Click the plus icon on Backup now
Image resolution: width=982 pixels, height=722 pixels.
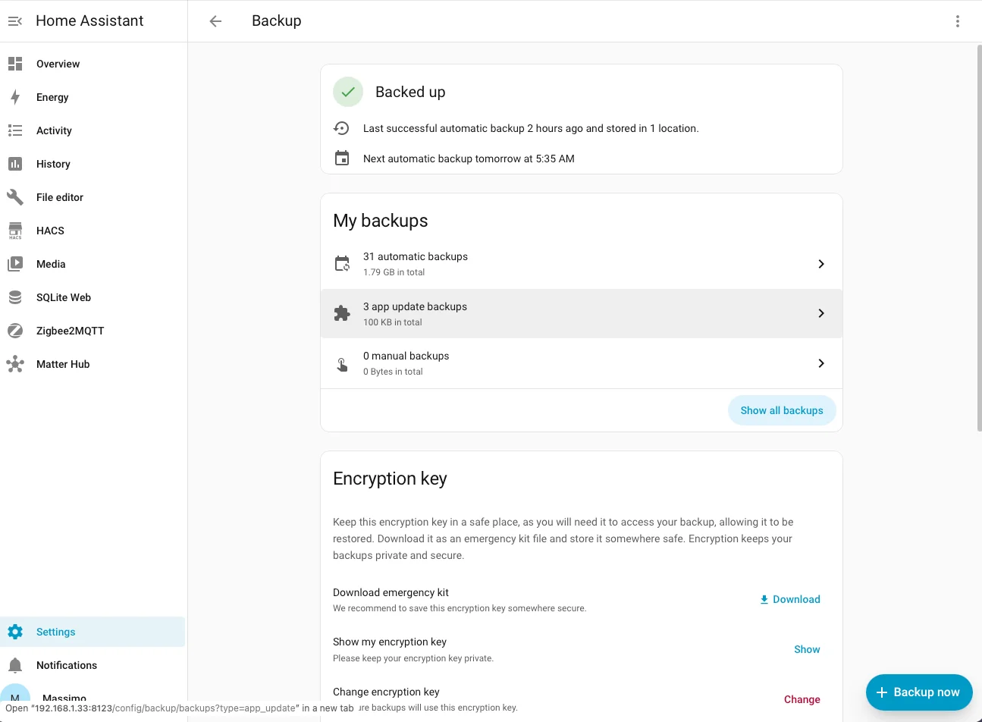[x=881, y=692]
